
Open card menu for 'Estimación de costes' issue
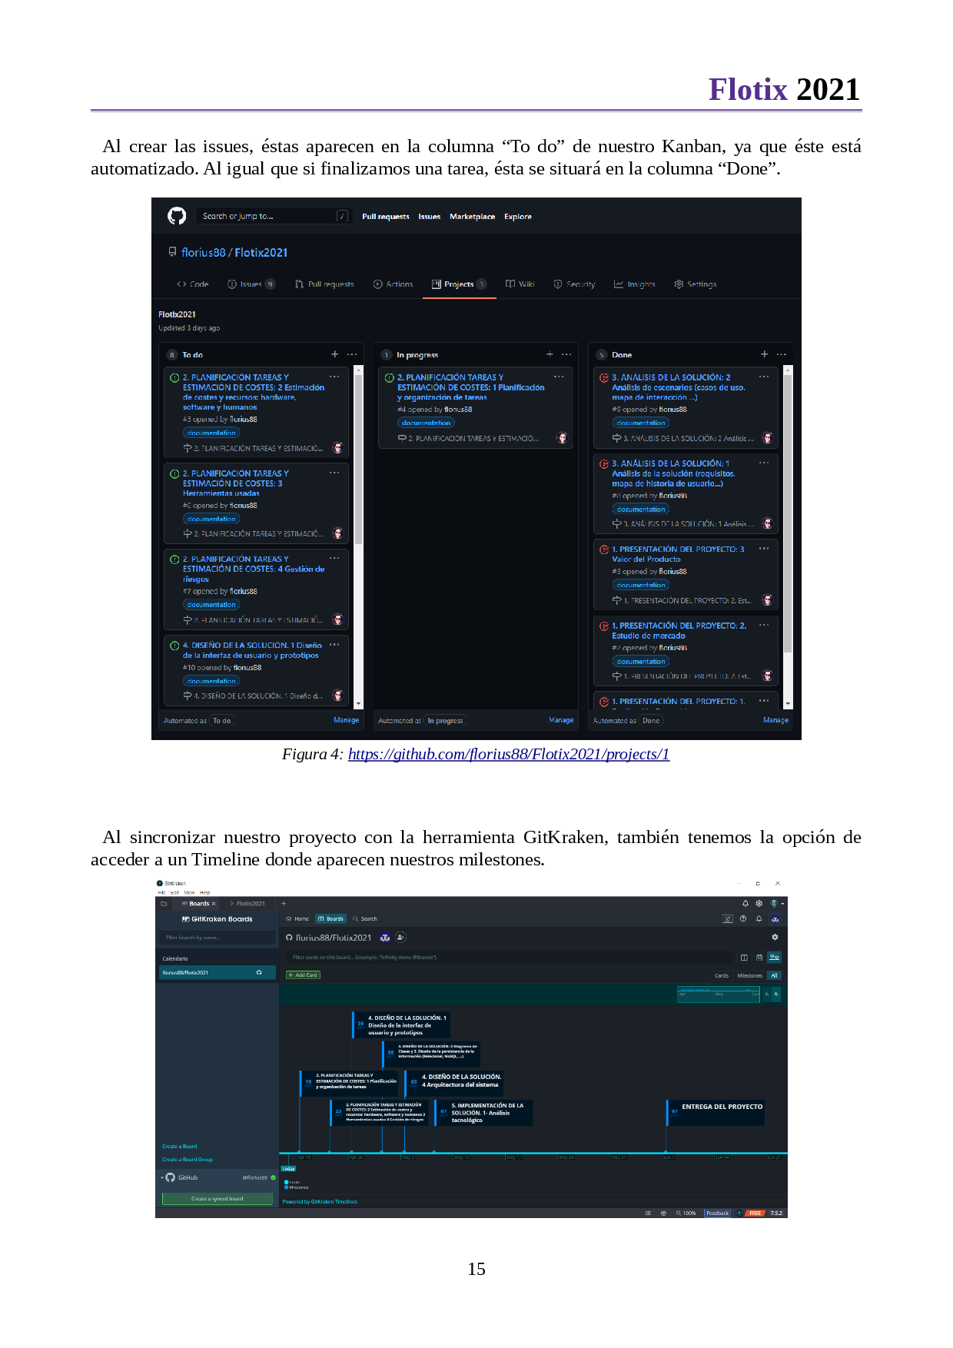pos(334,377)
